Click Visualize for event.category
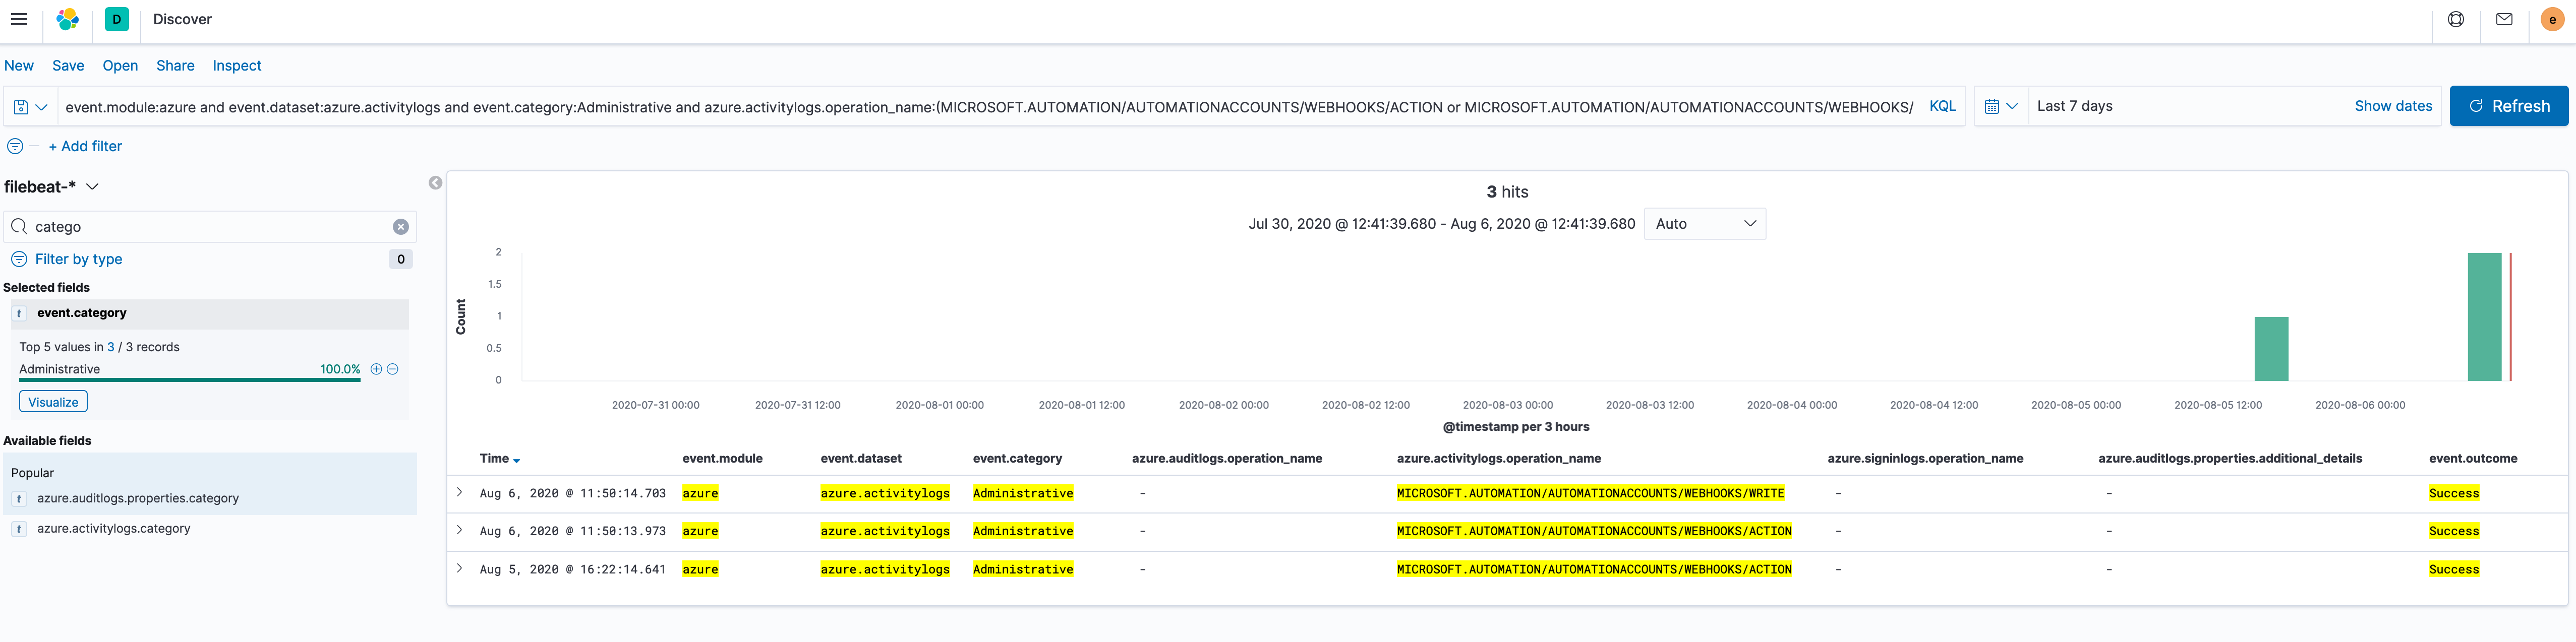This screenshot has width=2576, height=642. click(52, 401)
